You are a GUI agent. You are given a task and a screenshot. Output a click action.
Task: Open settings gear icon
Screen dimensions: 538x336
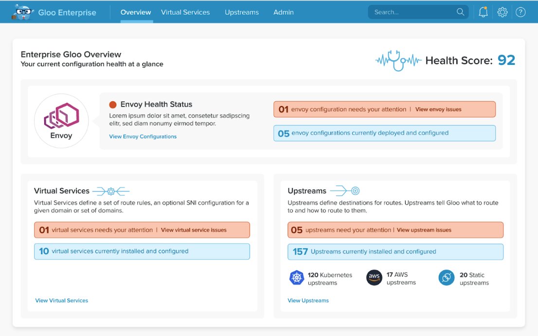[x=502, y=12]
